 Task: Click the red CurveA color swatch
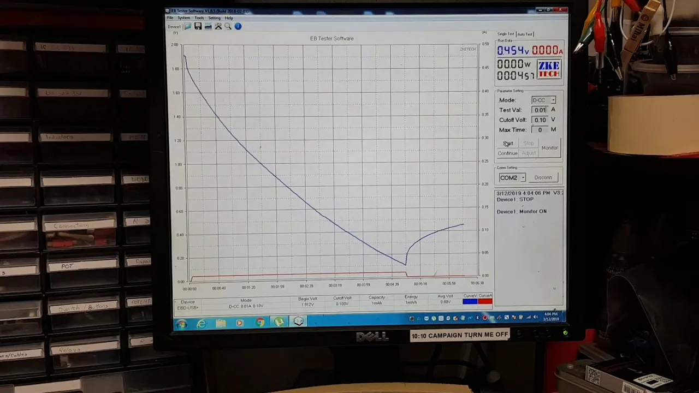tap(485, 301)
